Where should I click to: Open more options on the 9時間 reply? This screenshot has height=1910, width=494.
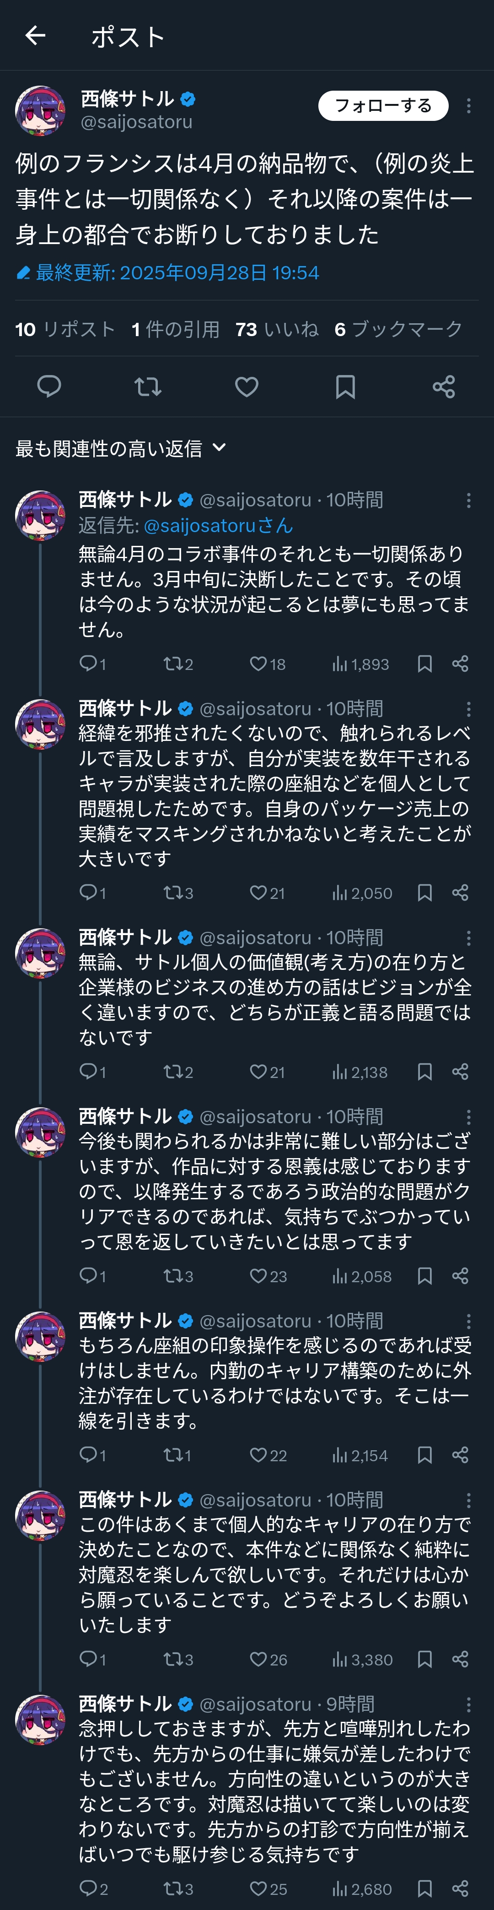(468, 1703)
